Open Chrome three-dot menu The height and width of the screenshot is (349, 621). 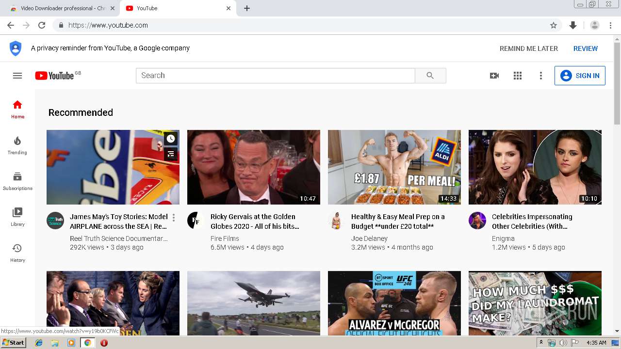611,25
